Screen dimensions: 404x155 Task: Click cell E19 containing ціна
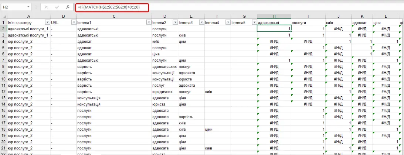tap(191, 135)
